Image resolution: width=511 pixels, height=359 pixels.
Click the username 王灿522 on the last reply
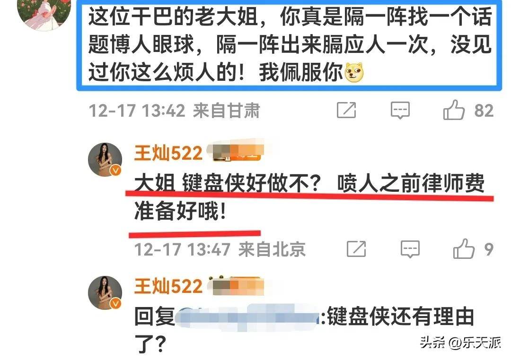click(168, 286)
